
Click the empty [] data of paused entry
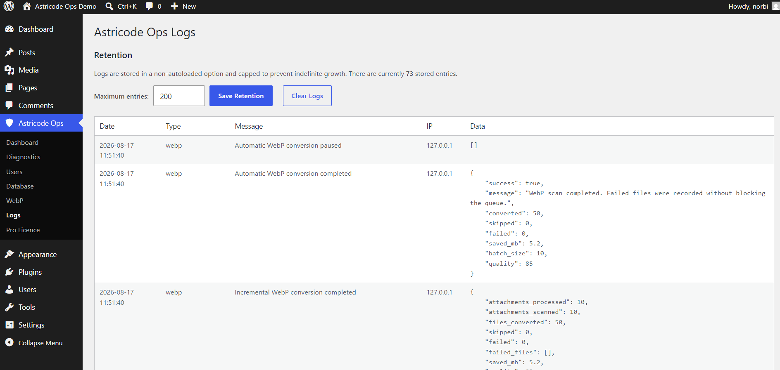coord(474,145)
